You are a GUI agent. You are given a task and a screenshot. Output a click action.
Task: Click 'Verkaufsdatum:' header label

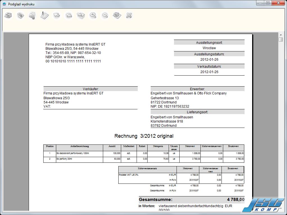click(209, 66)
